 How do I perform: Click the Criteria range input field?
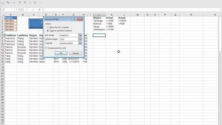69,39
